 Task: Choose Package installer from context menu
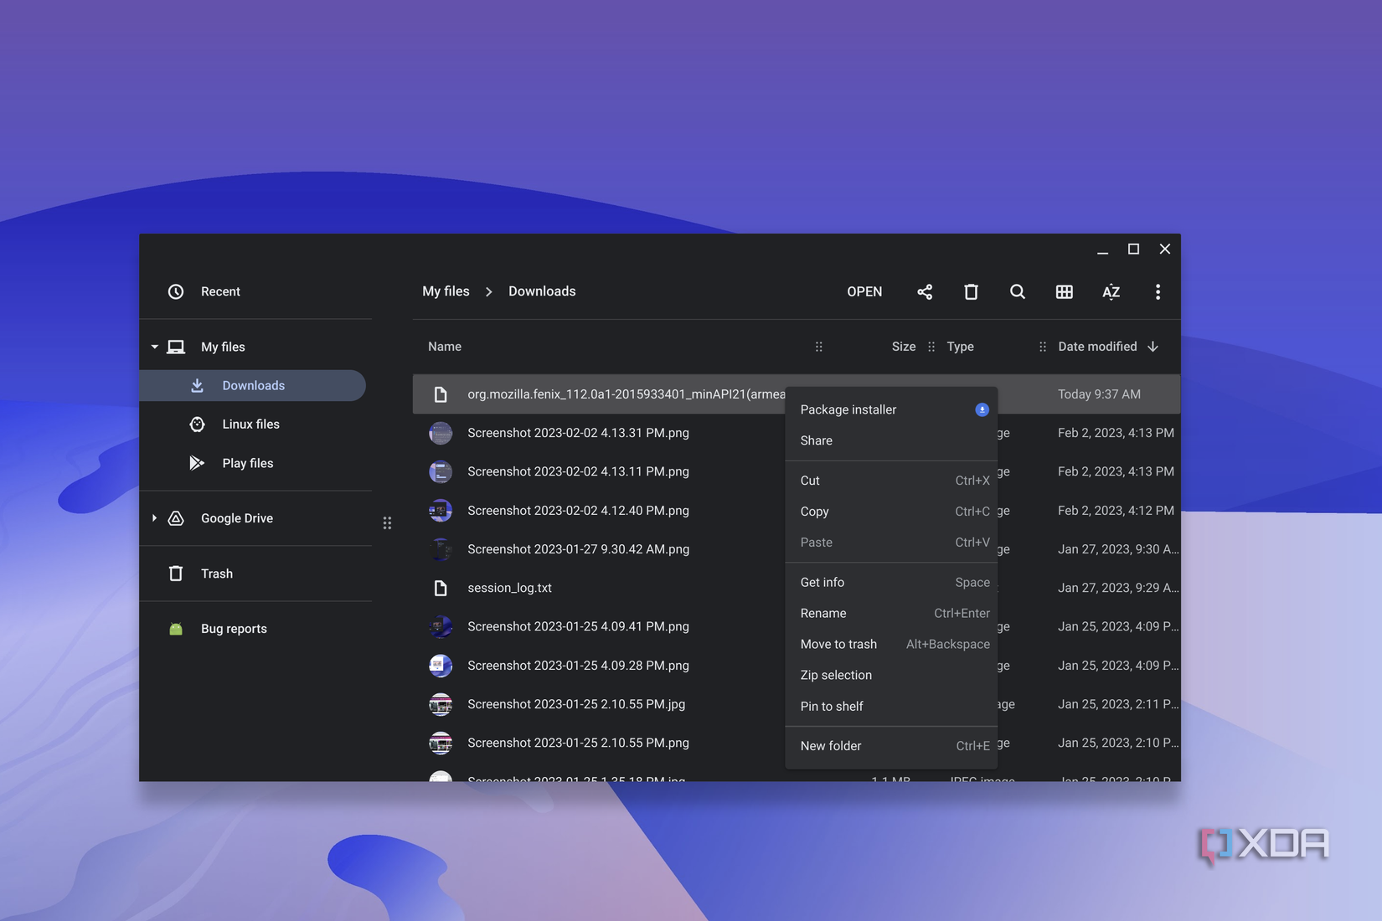coord(891,409)
